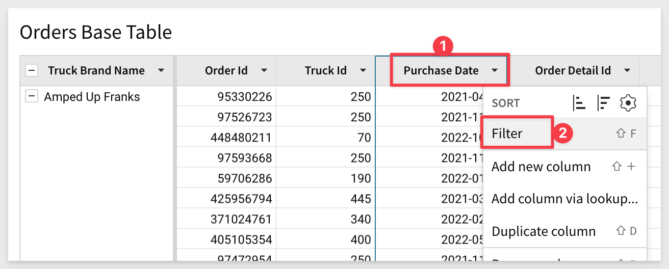This screenshot has width=669, height=269.
Task: Open the Order Id column dropdown arrow
Action: click(x=264, y=71)
